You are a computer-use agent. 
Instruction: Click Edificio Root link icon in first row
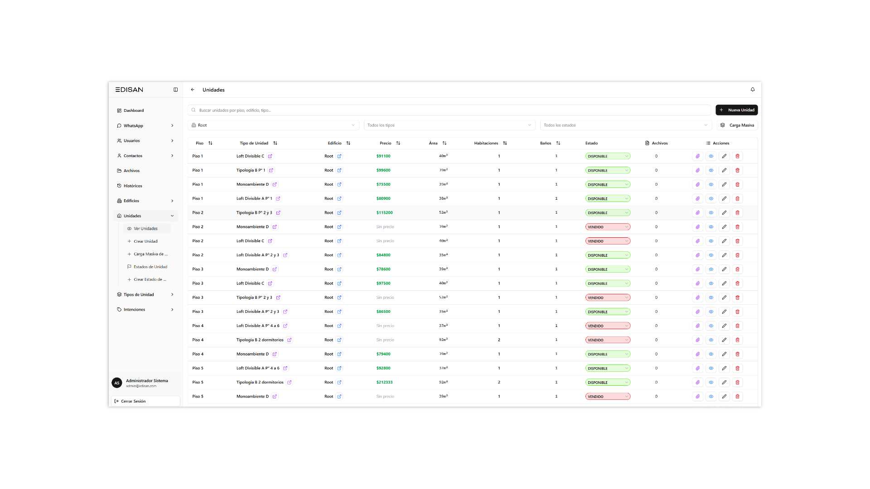click(x=339, y=156)
